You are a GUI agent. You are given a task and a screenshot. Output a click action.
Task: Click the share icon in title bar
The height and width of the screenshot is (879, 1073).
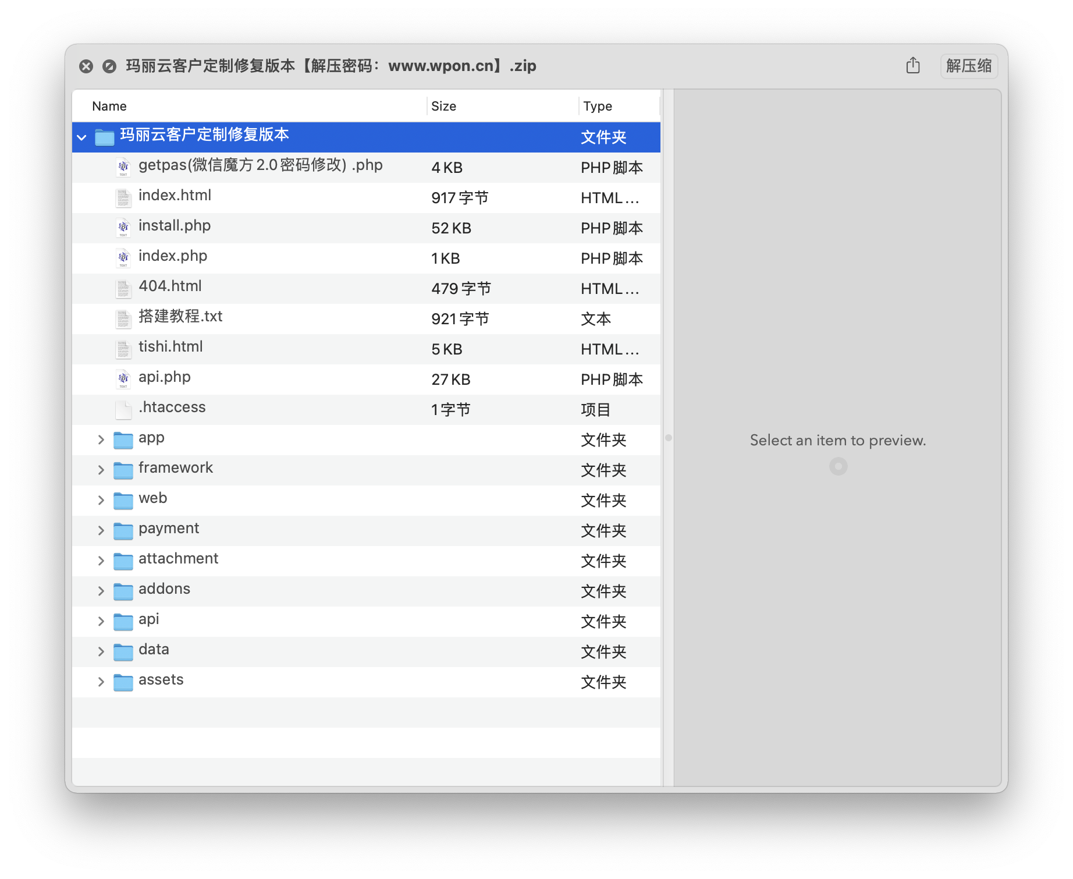click(912, 66)
